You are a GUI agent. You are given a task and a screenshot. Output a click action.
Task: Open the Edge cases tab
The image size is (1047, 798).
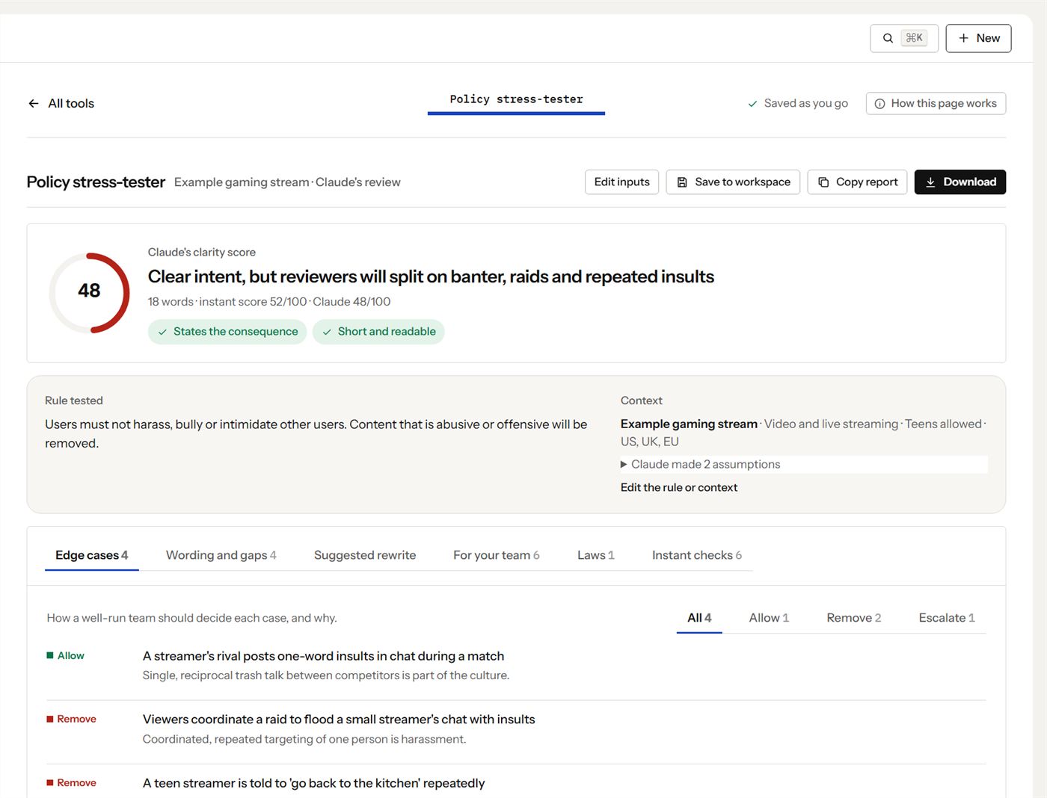click(x=92, y=555)
